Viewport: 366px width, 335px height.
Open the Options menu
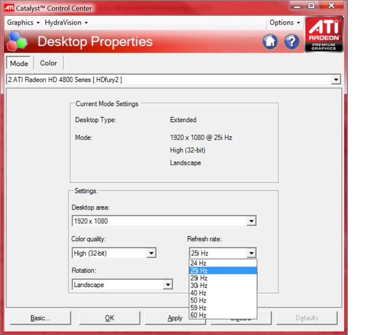pos(284,23)
